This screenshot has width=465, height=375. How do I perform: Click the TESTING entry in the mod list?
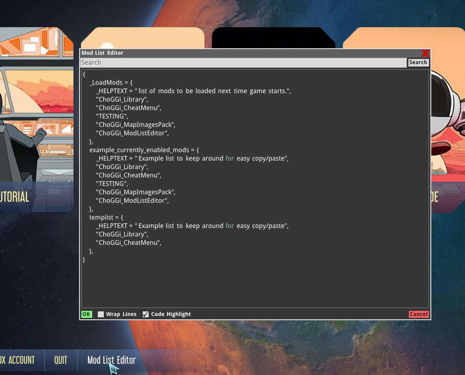[111, 116]
